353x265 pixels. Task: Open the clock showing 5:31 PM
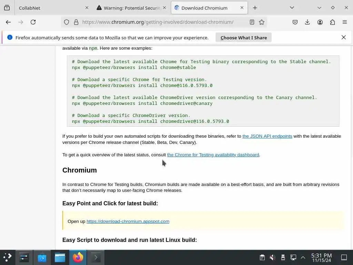click(x=321, y=257)
